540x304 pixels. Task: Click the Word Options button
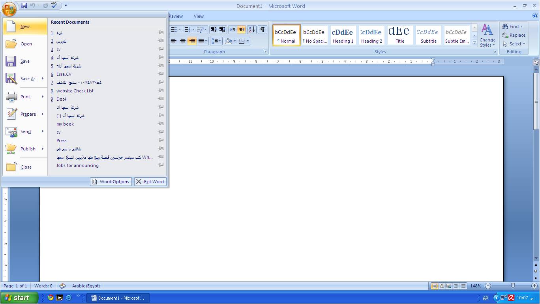click(111, 182)
